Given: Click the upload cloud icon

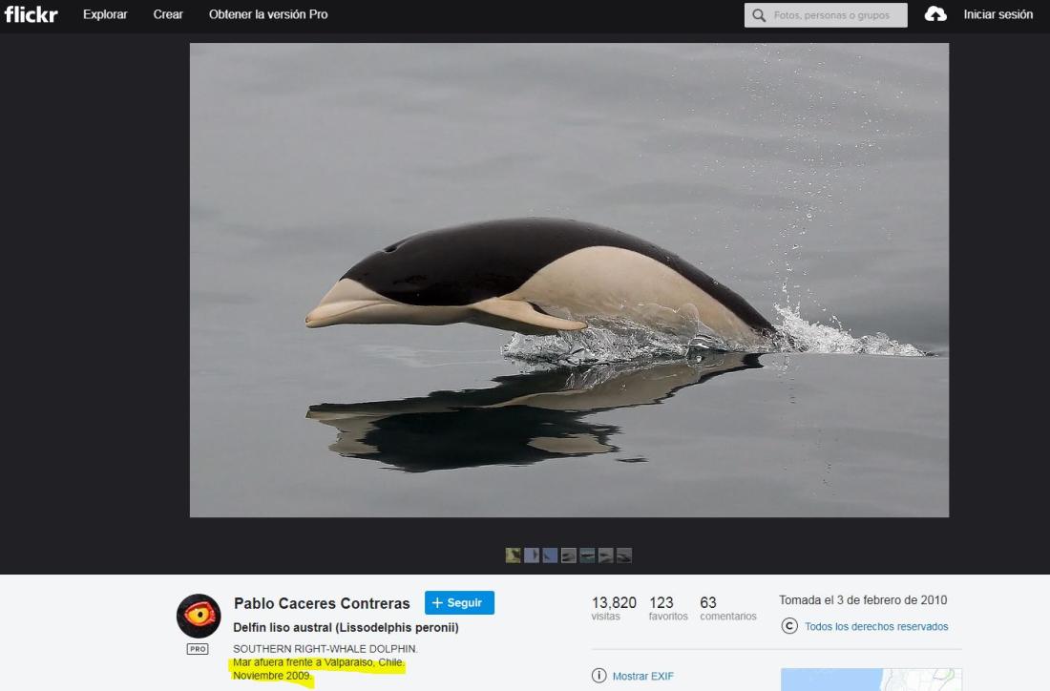Looking at the screenshot, I should click(935, 14).
